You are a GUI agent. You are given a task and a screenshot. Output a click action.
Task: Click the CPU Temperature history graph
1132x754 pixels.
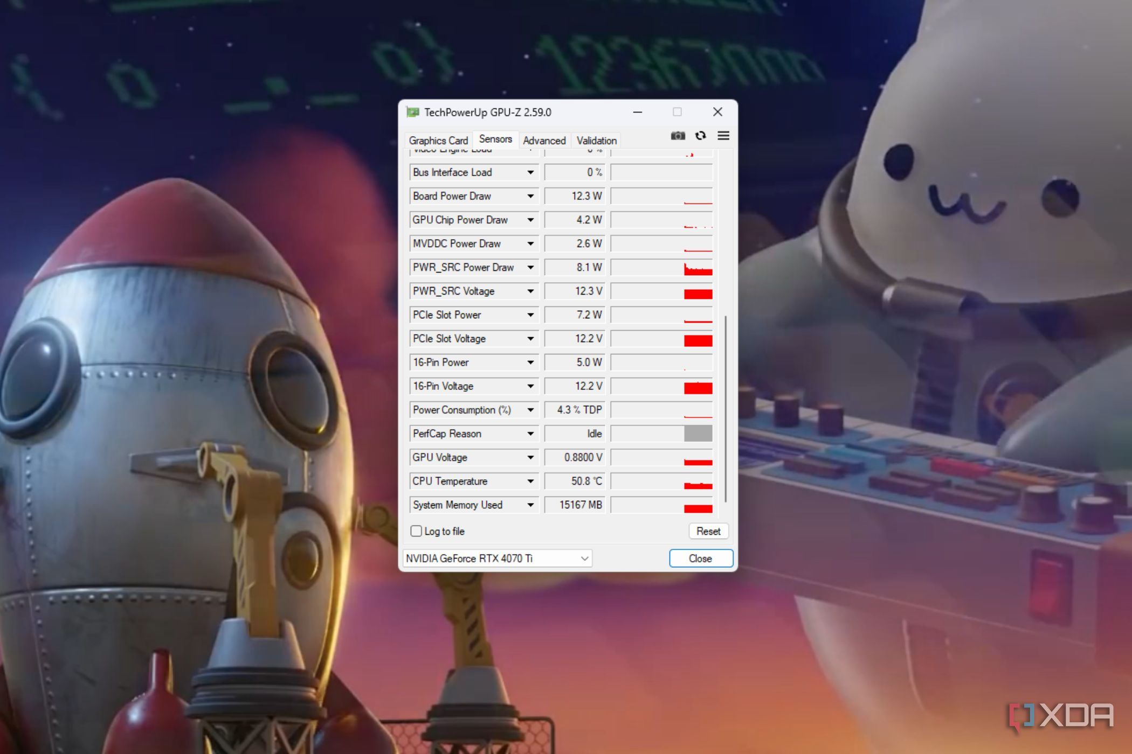(661, 481)
